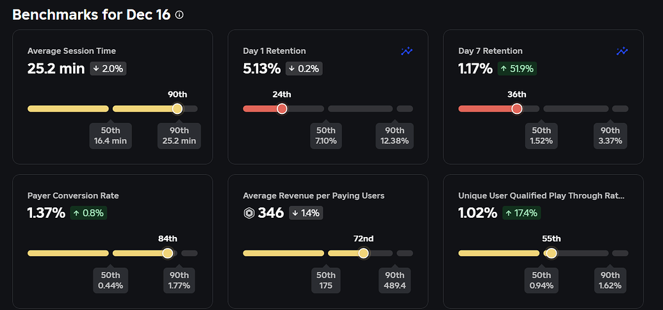Click the Payer Conversion Rate 84th percentile dot
The image size is (663, 310).
pyautogui.click(x=168, y=254)
